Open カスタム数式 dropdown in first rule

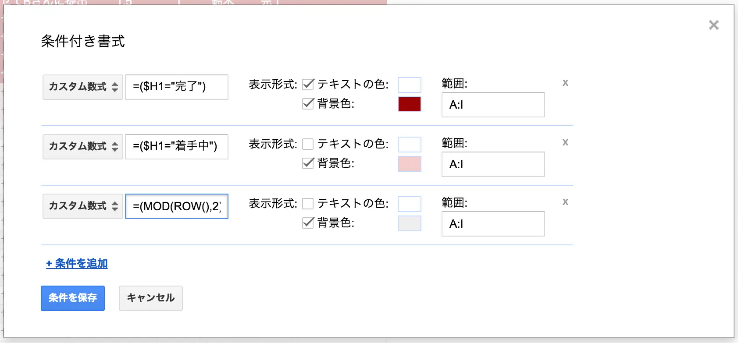pyautogui.click(x=82, y=87)
